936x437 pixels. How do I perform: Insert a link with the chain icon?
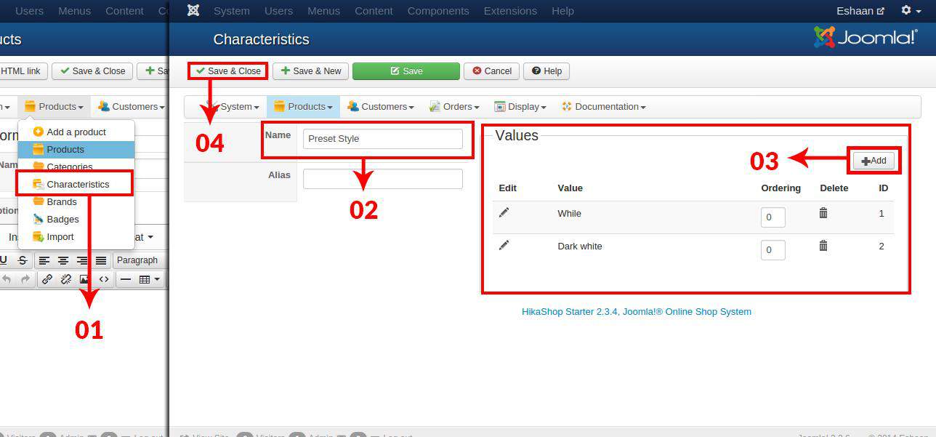pos(47,279)
